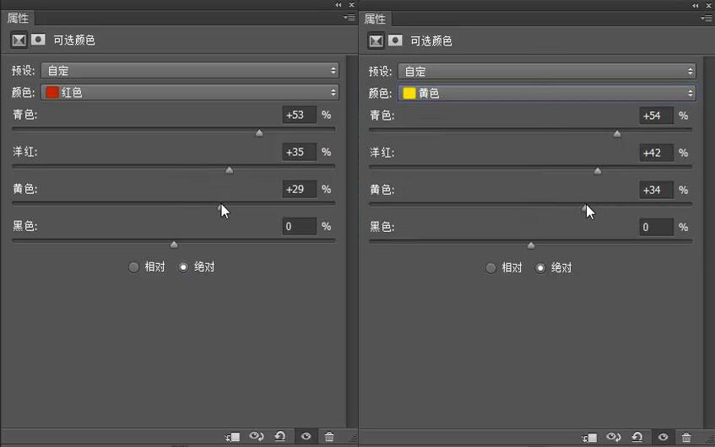The image size is (715, 447).
Task: Open 颜色 红色 dropdown in left panel
Action: tap(190, 92)
